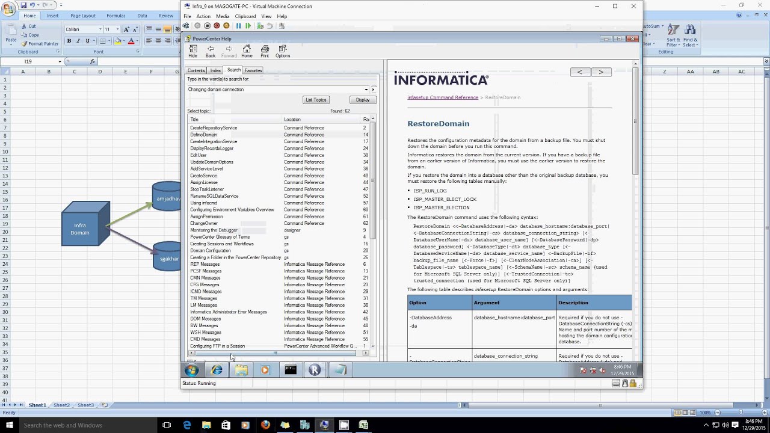Viewport: 770px width, 433px height.
Task: Switch to Index tab in help
Action: click(215, 70)
